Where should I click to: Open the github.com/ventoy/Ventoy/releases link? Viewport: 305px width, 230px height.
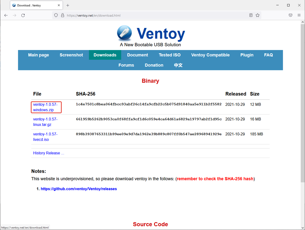(x=79, y=189)
